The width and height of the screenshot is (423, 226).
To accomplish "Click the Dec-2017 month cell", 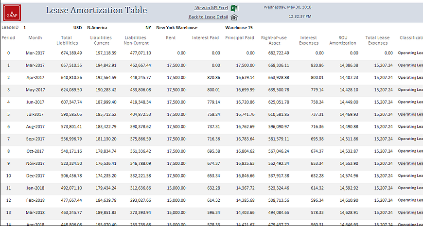I will [35, 175].
